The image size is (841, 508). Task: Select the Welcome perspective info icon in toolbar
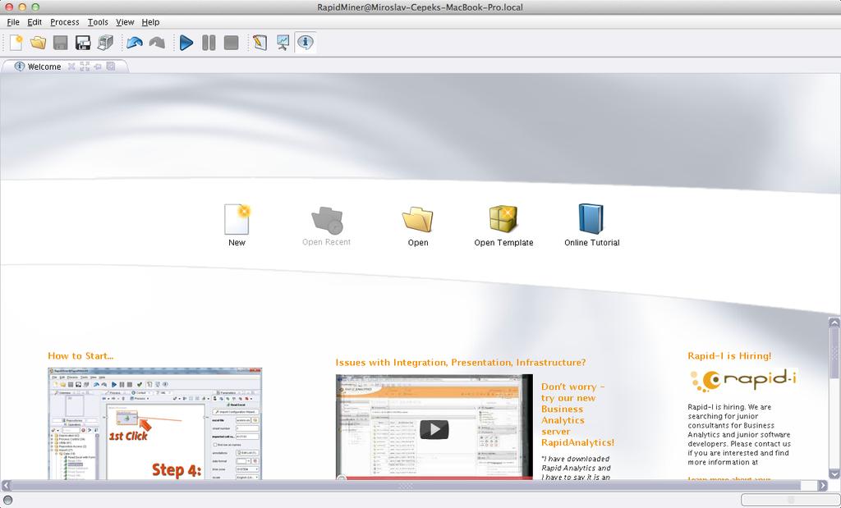point(306,43)
